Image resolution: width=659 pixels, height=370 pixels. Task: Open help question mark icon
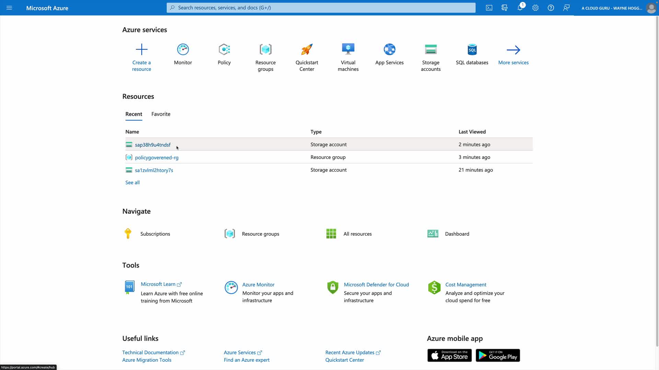click(551, 8)
